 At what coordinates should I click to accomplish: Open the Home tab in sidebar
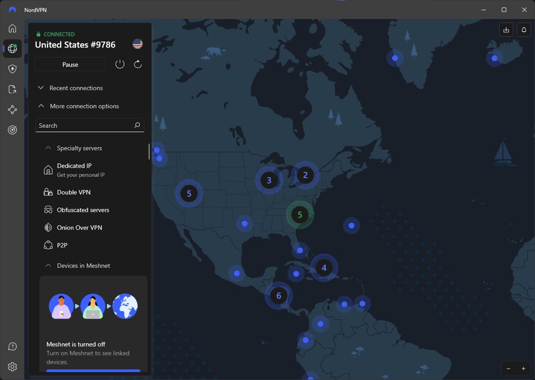click(x=13, y=28)
